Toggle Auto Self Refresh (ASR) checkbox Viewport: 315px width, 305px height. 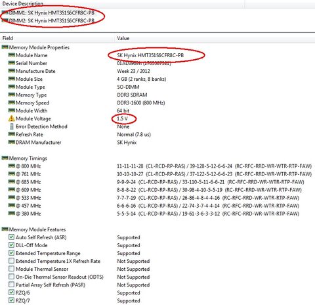(11, 237)
